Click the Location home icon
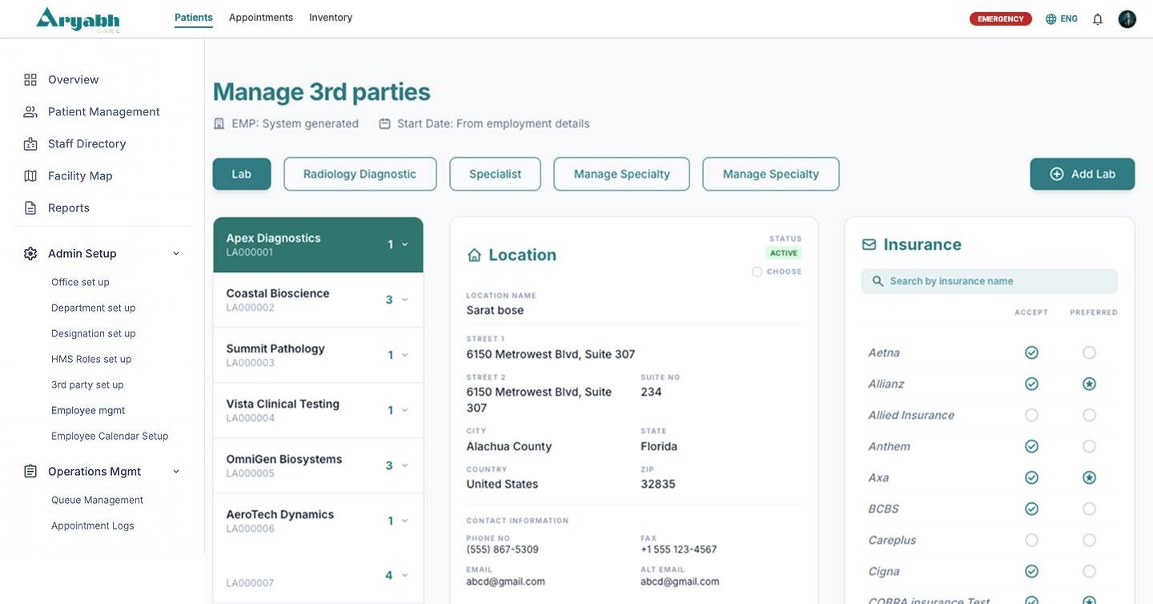The height and width of the screenshot is (604, 1153). (474, 255)
